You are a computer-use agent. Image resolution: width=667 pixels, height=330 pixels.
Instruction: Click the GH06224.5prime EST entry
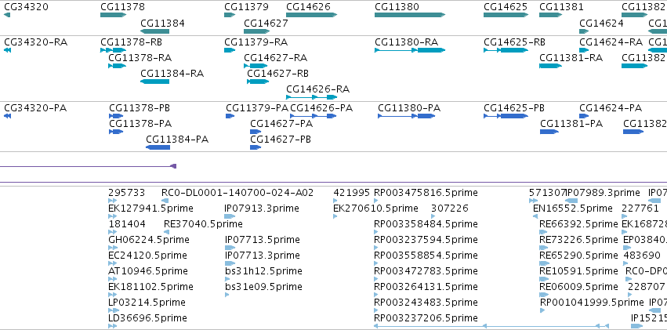tap(149, 239)
